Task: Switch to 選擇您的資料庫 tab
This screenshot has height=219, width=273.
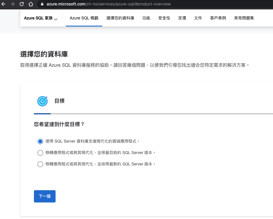Action: [120, 18]
